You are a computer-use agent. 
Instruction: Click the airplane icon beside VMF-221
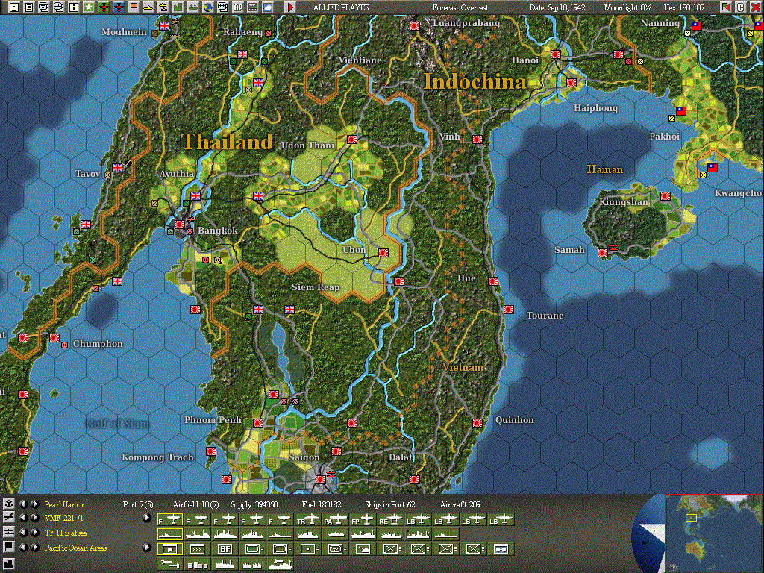pos(9,518)
